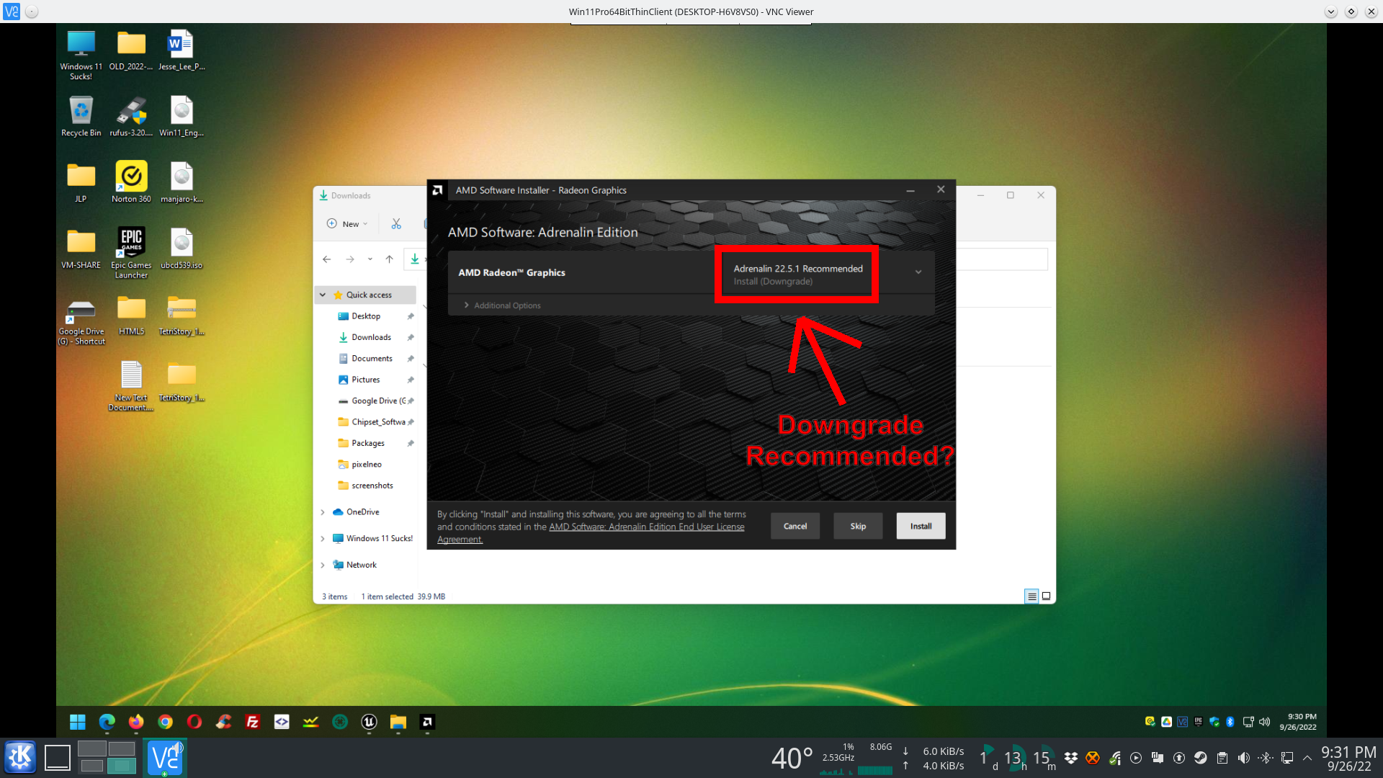This screenshot has width=1383, height=778.
Task: Go back in the Downloads Explorer window
Action: point(327,259)
